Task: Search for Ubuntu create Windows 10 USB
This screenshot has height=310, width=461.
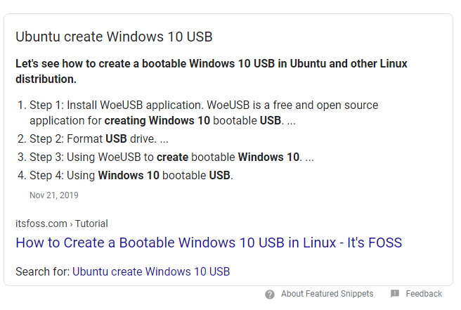Action: coord(151,271)
